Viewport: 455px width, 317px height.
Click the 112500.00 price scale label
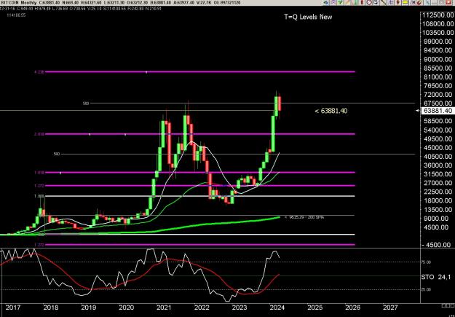(x=436, y=15)
